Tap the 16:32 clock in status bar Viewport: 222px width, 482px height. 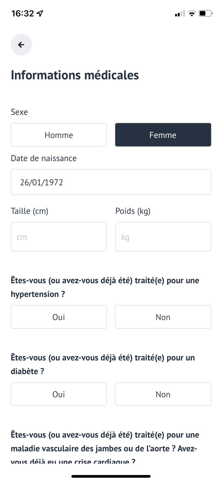click(x=23, y=13)
